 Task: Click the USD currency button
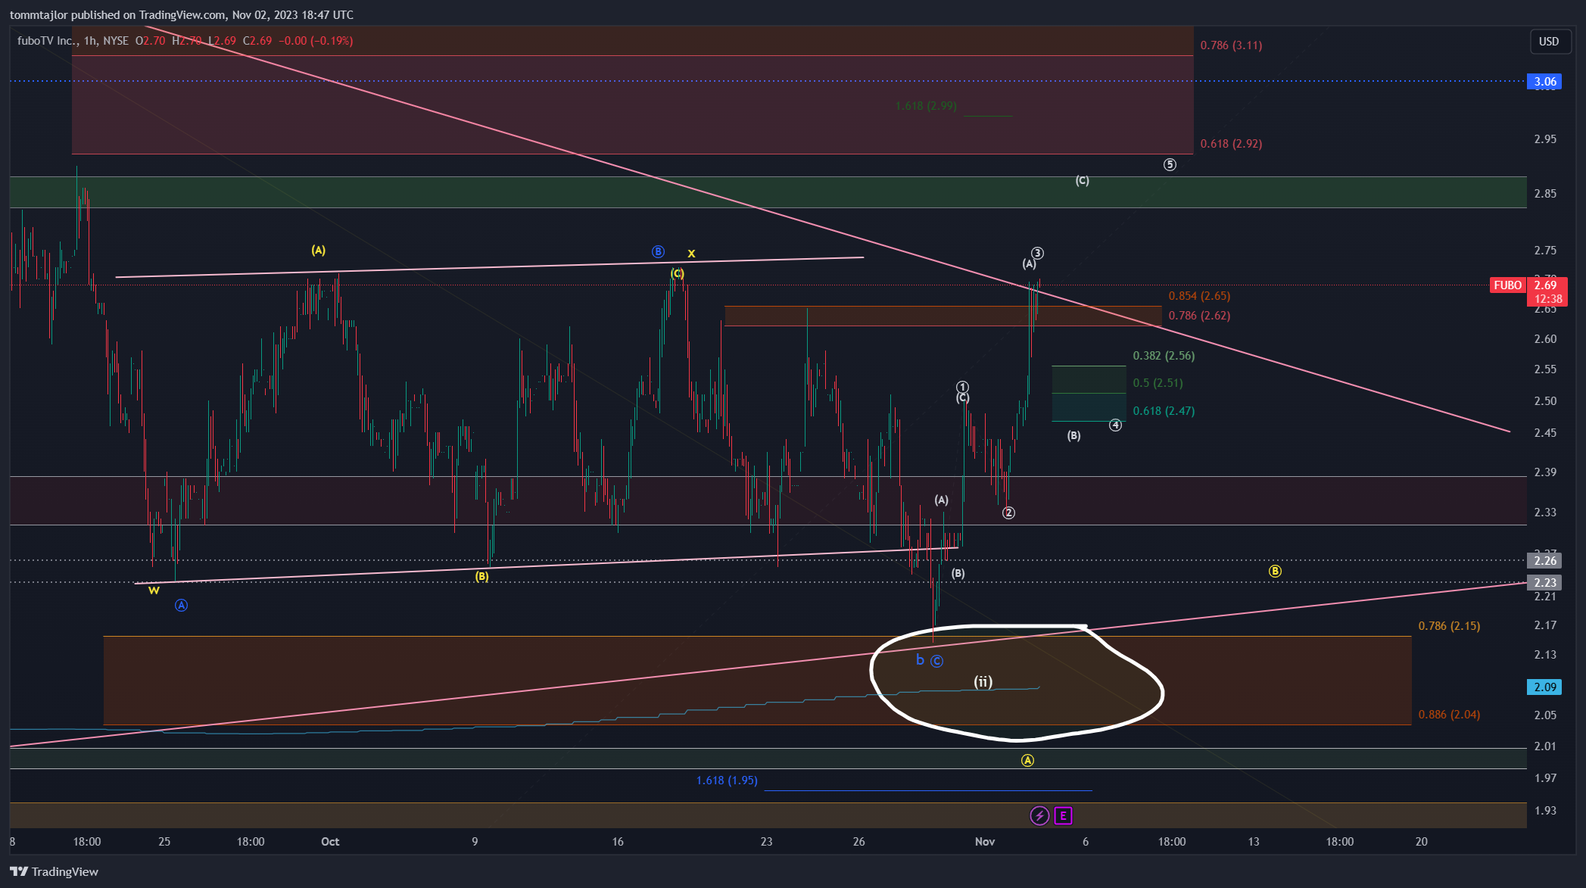(x=1549, y=42)
